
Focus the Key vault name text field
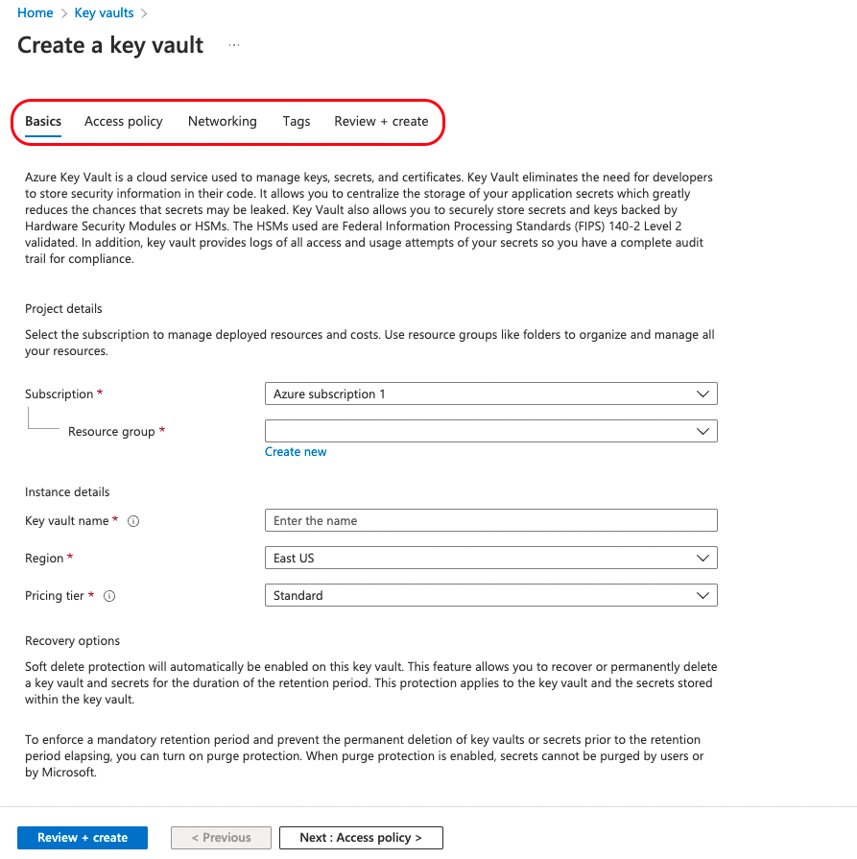[490, 520]
